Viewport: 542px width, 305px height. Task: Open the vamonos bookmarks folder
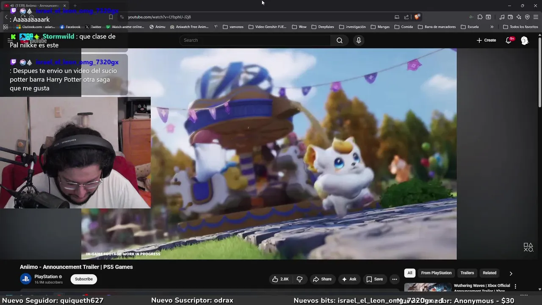pos(233,27)
